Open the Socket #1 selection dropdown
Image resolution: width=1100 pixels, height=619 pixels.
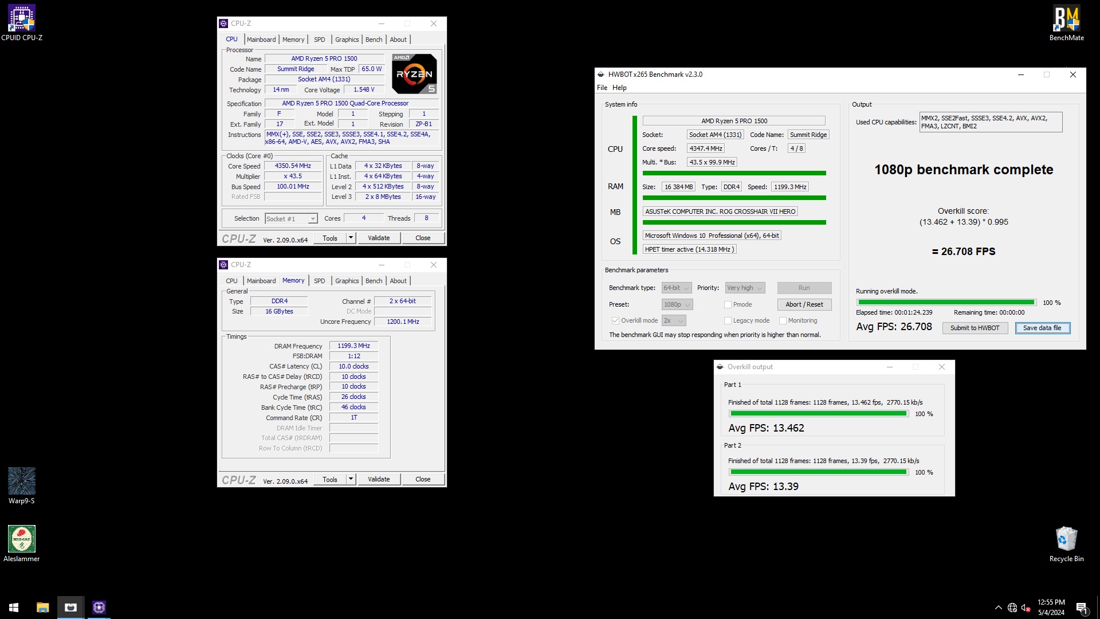click(x=291, y=219)
